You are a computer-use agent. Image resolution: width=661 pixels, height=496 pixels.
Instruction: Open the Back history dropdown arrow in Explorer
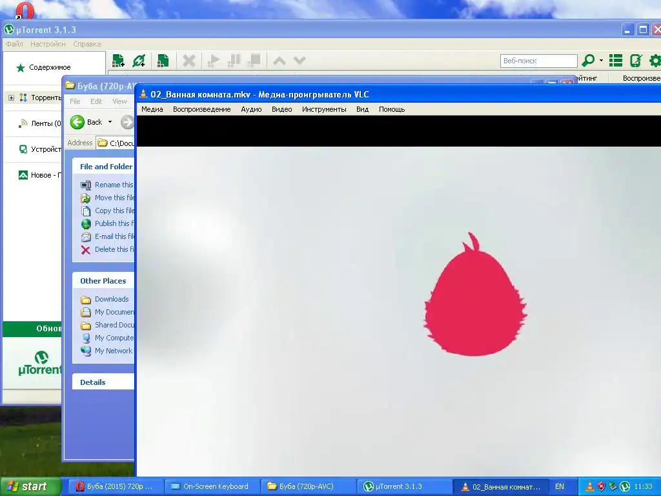110,122
